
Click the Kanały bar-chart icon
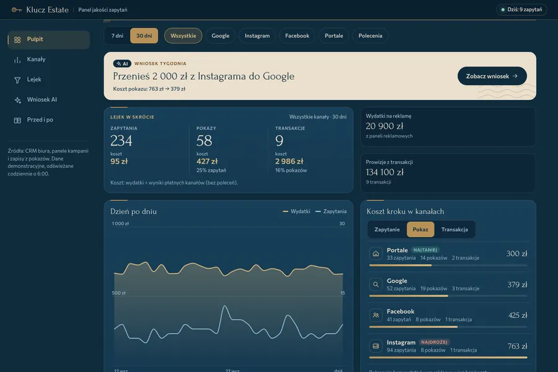[17, 60]
